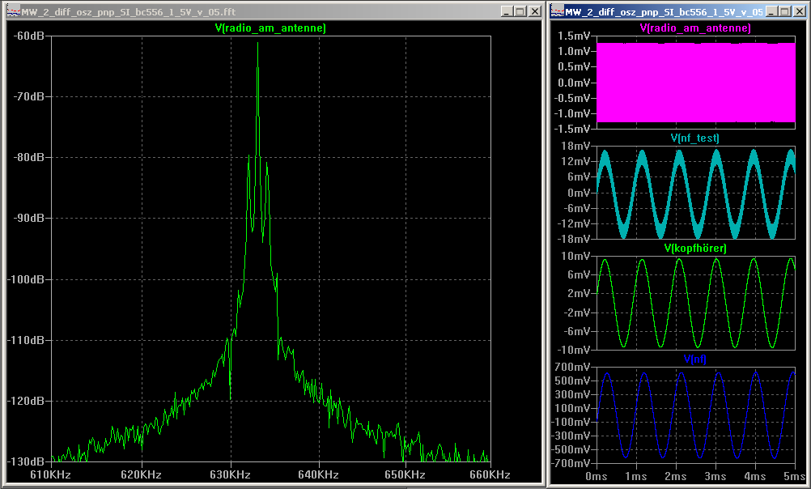Click the -90dB axis label
This screenshot has height=489, width=811.
click(x=29, y=219)
